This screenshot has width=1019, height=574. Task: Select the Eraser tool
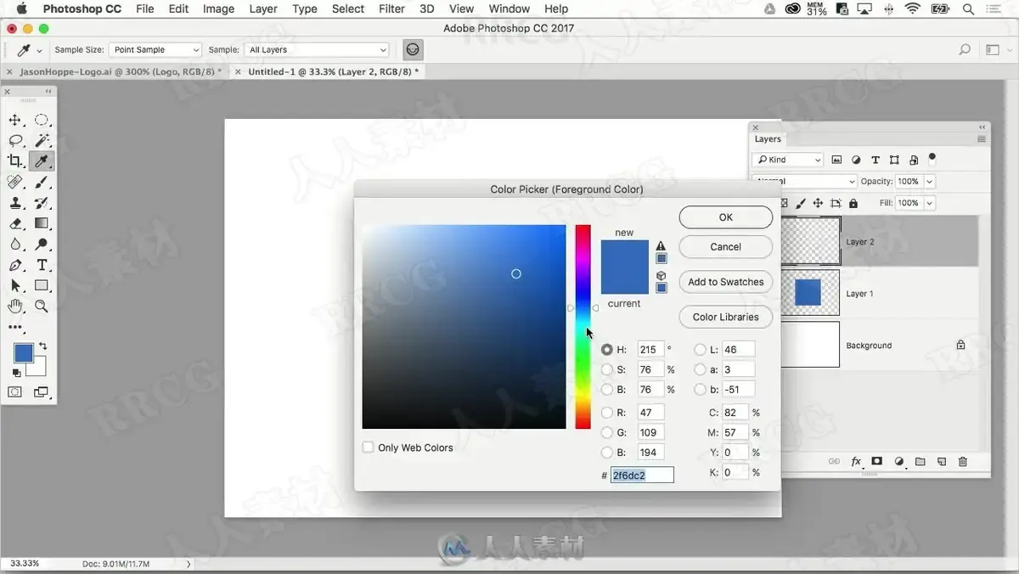(15, 223)
